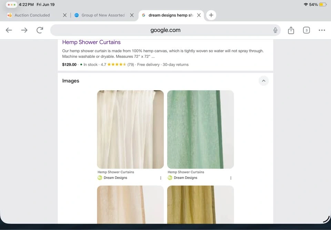Click Dream Designs source under green curtain
The height and width of the screenshot is (230, 331).
182,178
